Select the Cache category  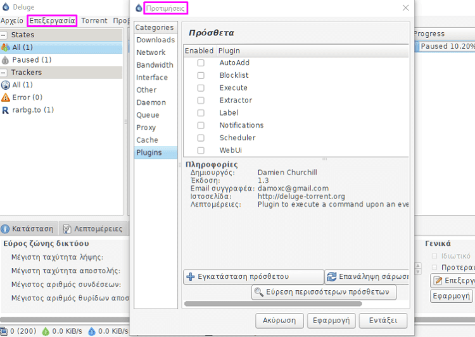[x=155, y=140]
